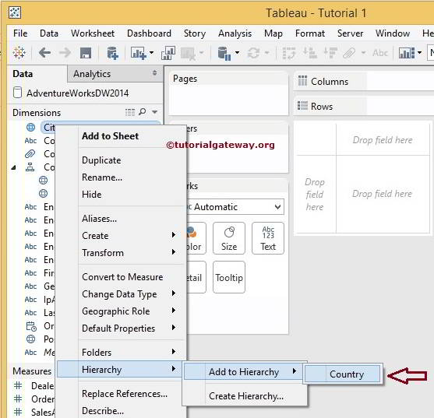434x418 pixels.
Task: Click the paperclip group field icon in Dimensions
Action: [30, 153]
